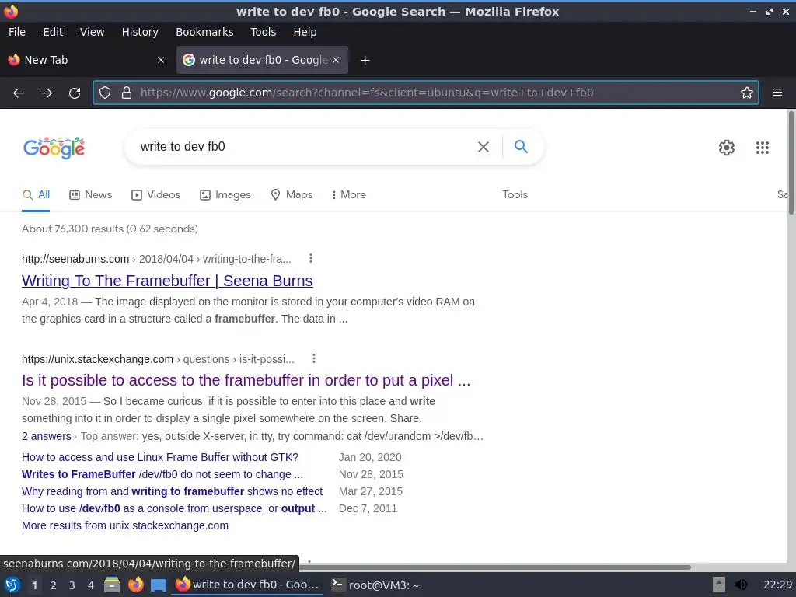Open the tracking protection shield icon
Image resolution: width=796 pixels, height=597 pixels.
point(105,93)
